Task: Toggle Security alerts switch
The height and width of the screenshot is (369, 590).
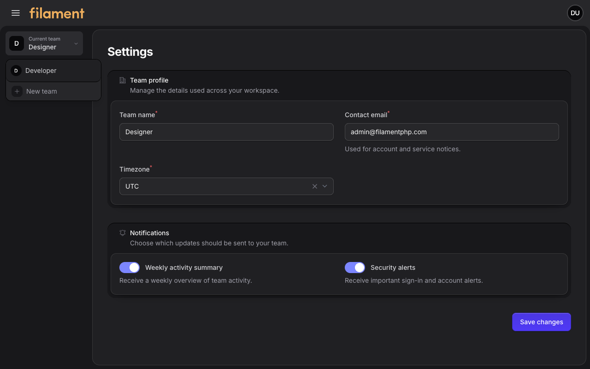Action: click(x=355, y=268)
